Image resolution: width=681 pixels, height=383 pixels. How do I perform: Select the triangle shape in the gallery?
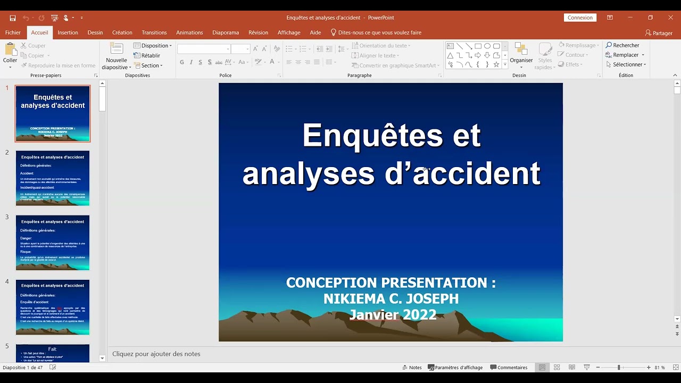tap(450, 55)
